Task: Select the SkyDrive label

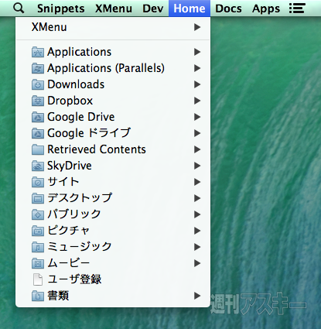Action: 70,166
